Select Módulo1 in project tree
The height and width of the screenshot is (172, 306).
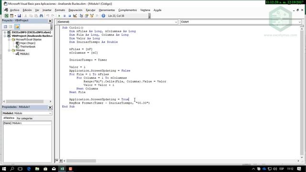tap(24, 54)
